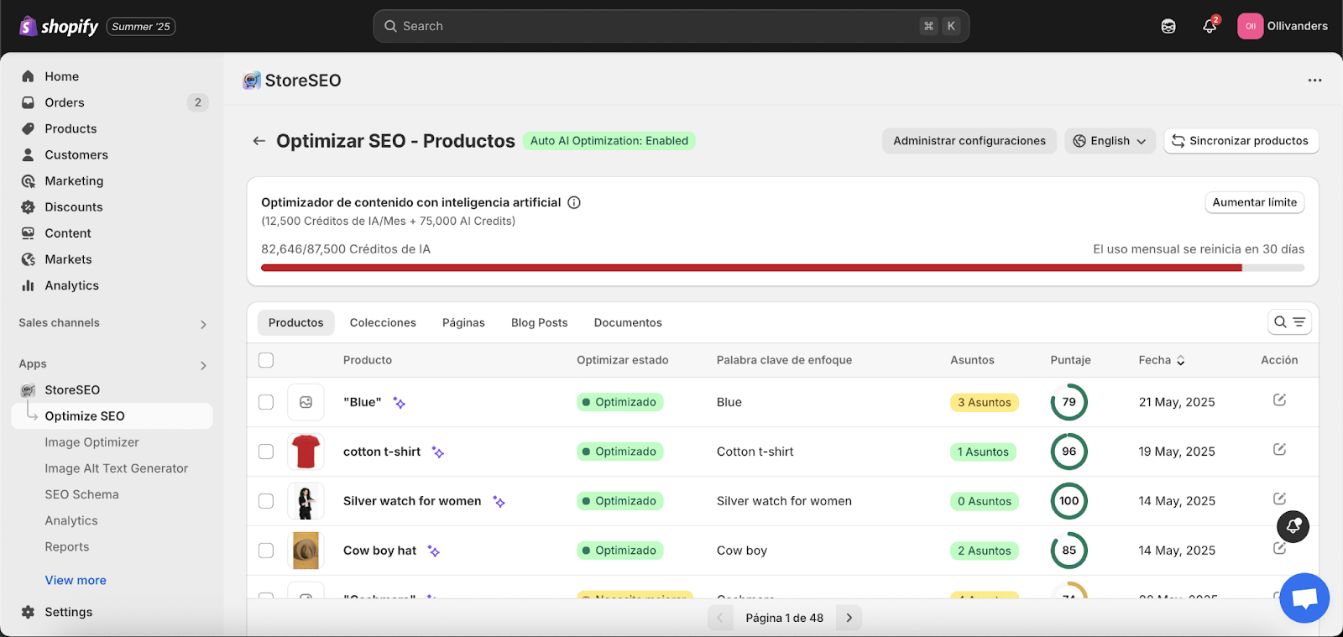The width and height of the screenshot is (1343, 637).
Task: Expand the Apps section chevron
Action: point(203,365)
